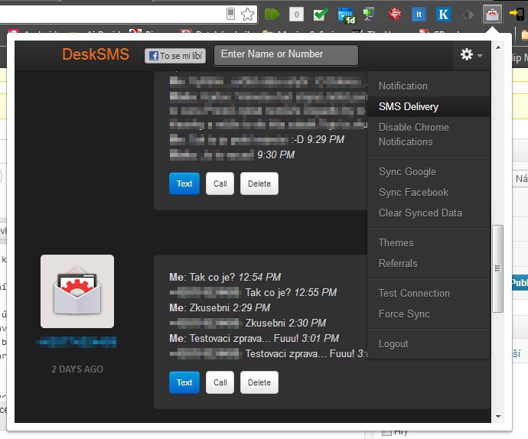Click the popup scrollbar thumb
Viewport: 528px width, 439px height.
[x=497, y=268]
